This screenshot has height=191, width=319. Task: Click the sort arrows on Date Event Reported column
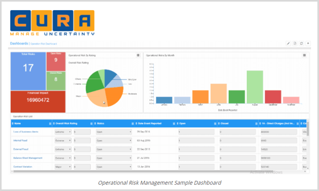(x=136, y=124)
